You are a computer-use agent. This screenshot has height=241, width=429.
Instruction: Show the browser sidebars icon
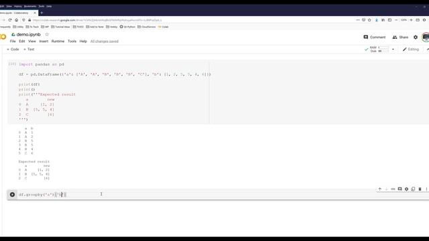389,20
